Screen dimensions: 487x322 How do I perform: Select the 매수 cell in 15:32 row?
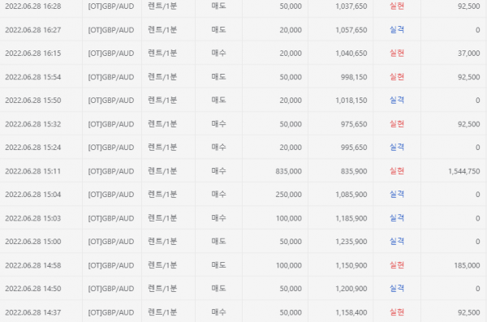point(218,123)
